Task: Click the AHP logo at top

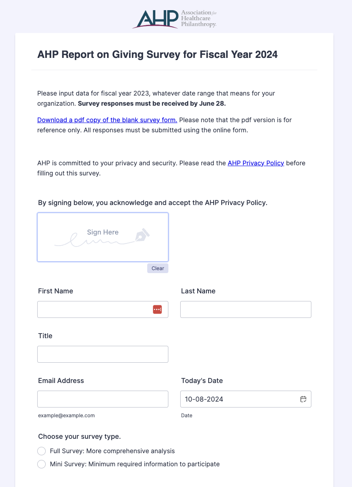Action: coord(174,19)
